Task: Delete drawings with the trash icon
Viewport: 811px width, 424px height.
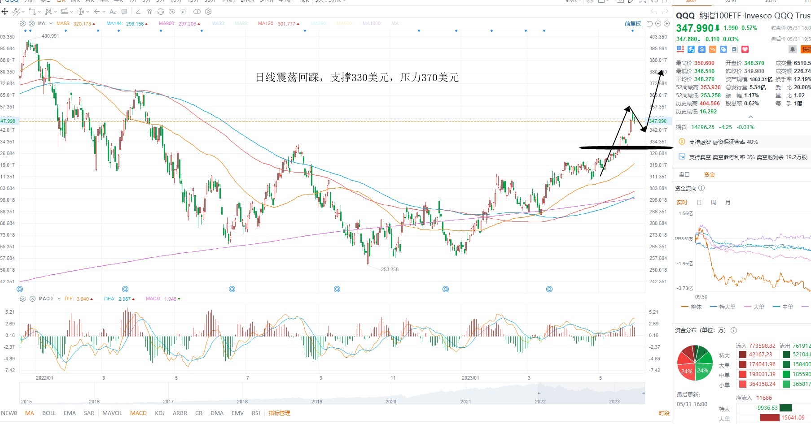Action: [183, 12]
